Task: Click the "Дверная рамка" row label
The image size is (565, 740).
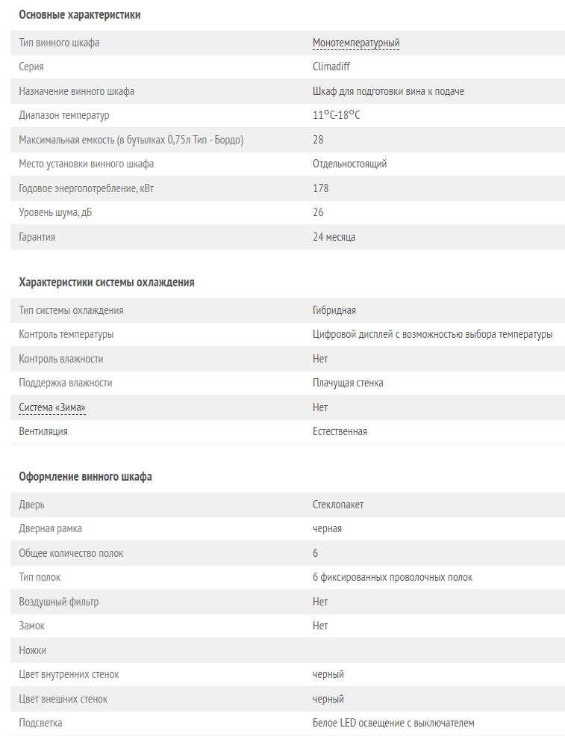Action: 51,528
